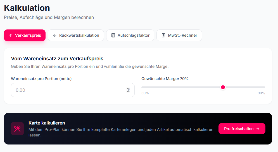Click the crossed utensils icon in the banner
This screenshot has width=278, height=152.
(17, 129)
